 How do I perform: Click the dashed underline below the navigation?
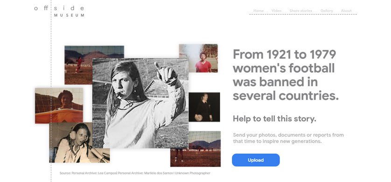pos(303,14)
